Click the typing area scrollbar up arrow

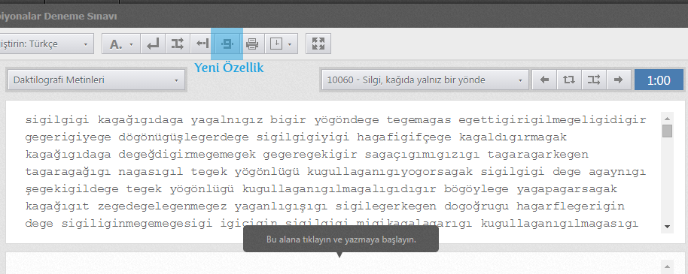[x=668, y=266]
